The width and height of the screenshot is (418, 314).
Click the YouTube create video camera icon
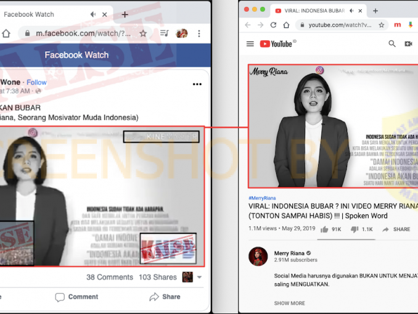coord(408,44)
